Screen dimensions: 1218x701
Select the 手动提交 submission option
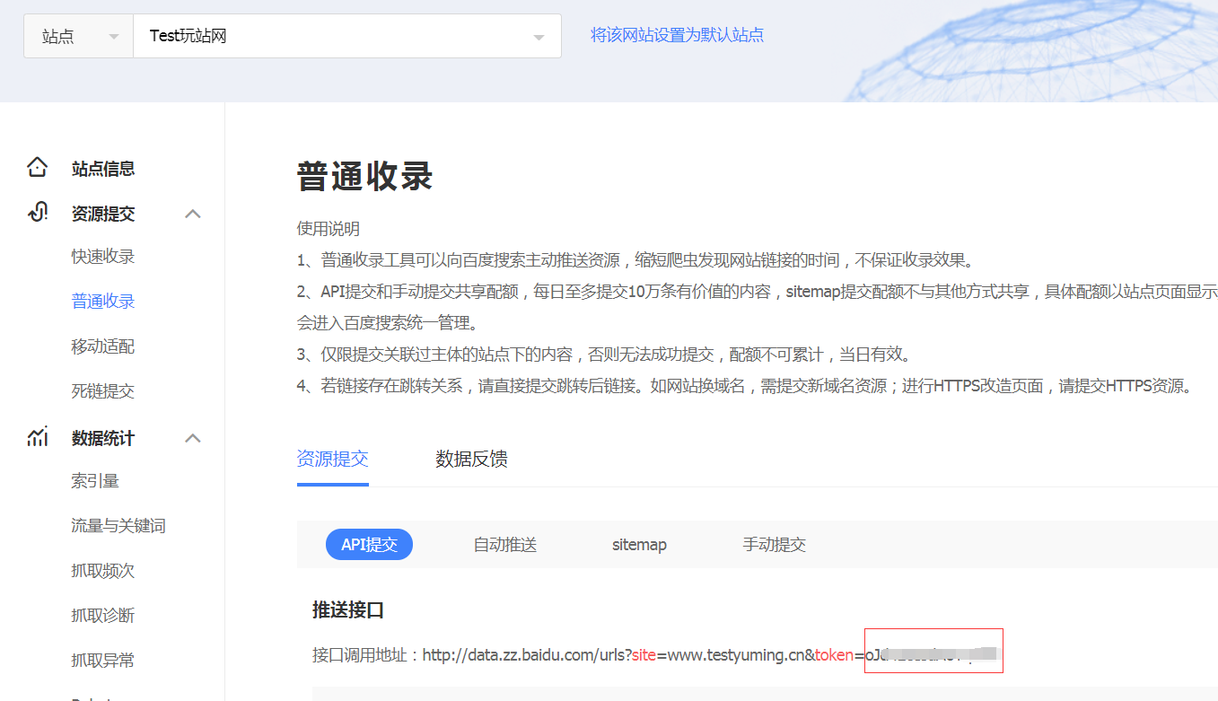click(775, 545)
